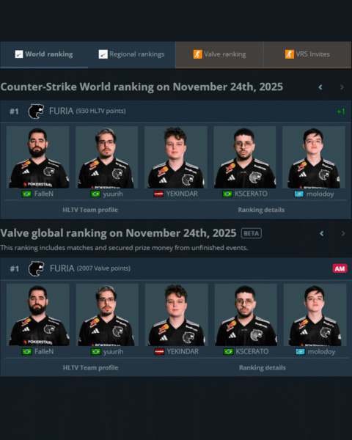Switch to the Regional rankings tab
The image size is (352, 440).
(132, 54)
